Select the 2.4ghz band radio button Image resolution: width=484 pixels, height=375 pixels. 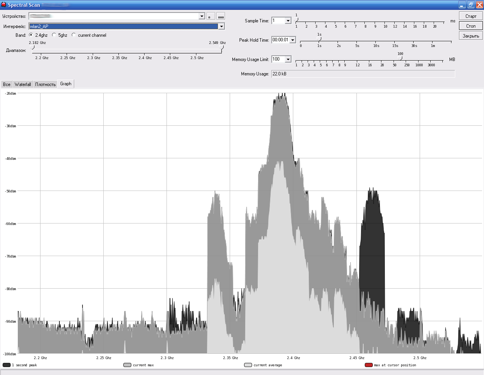pyautogui.click(x=31, y=35)
